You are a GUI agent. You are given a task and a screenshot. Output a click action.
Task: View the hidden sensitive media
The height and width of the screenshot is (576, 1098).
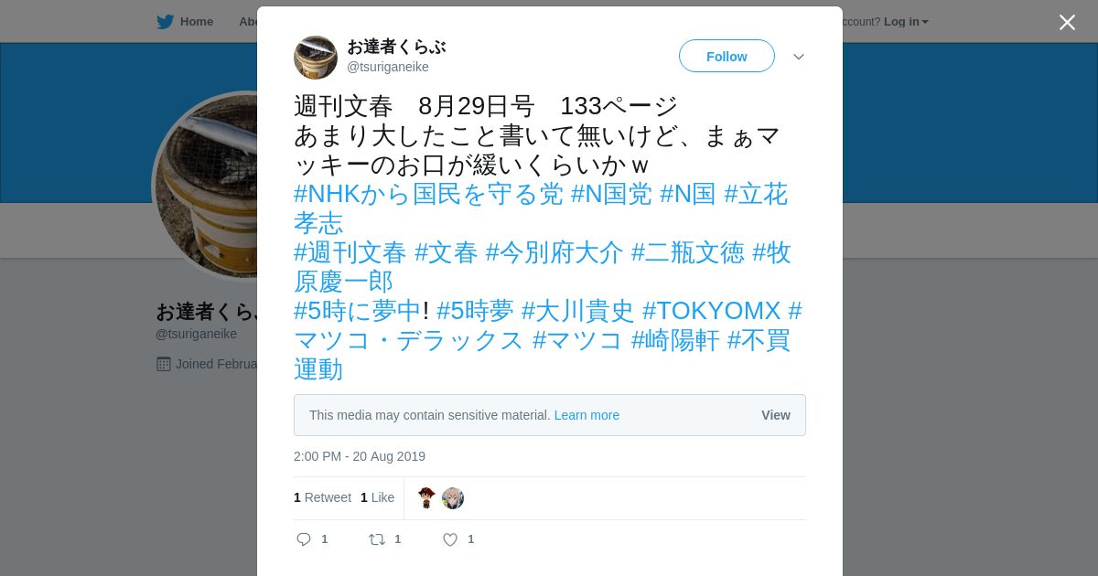click(776, 415)
